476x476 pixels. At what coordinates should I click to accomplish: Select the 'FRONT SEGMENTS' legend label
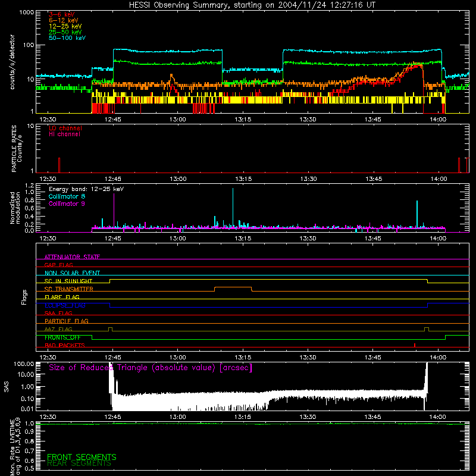point(82,457)
